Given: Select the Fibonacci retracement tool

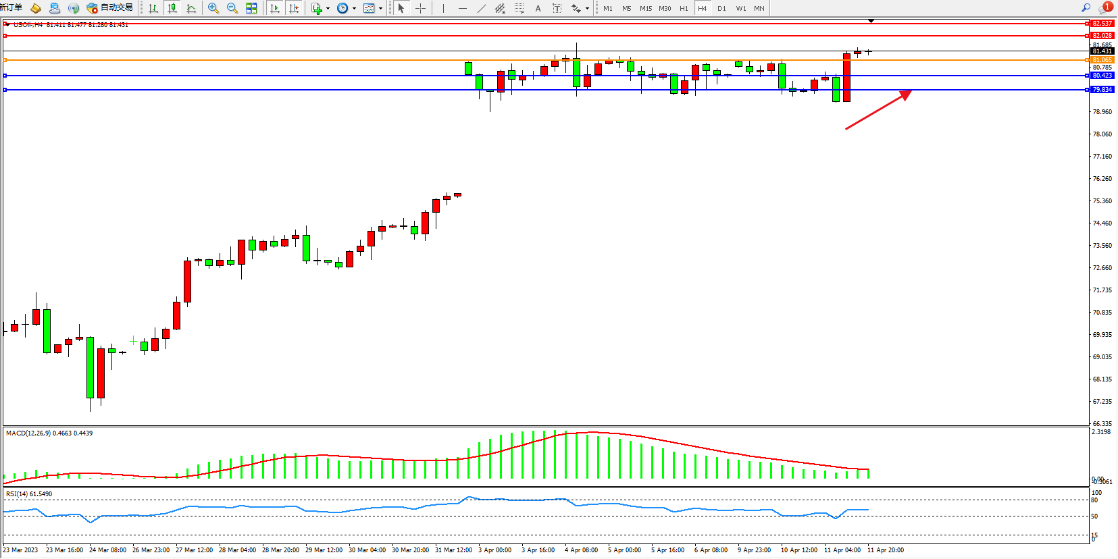Looking at the screenshot, I should [x=519, y=8].
